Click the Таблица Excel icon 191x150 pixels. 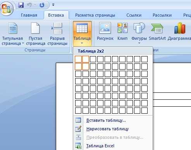[x=78, y=146]
